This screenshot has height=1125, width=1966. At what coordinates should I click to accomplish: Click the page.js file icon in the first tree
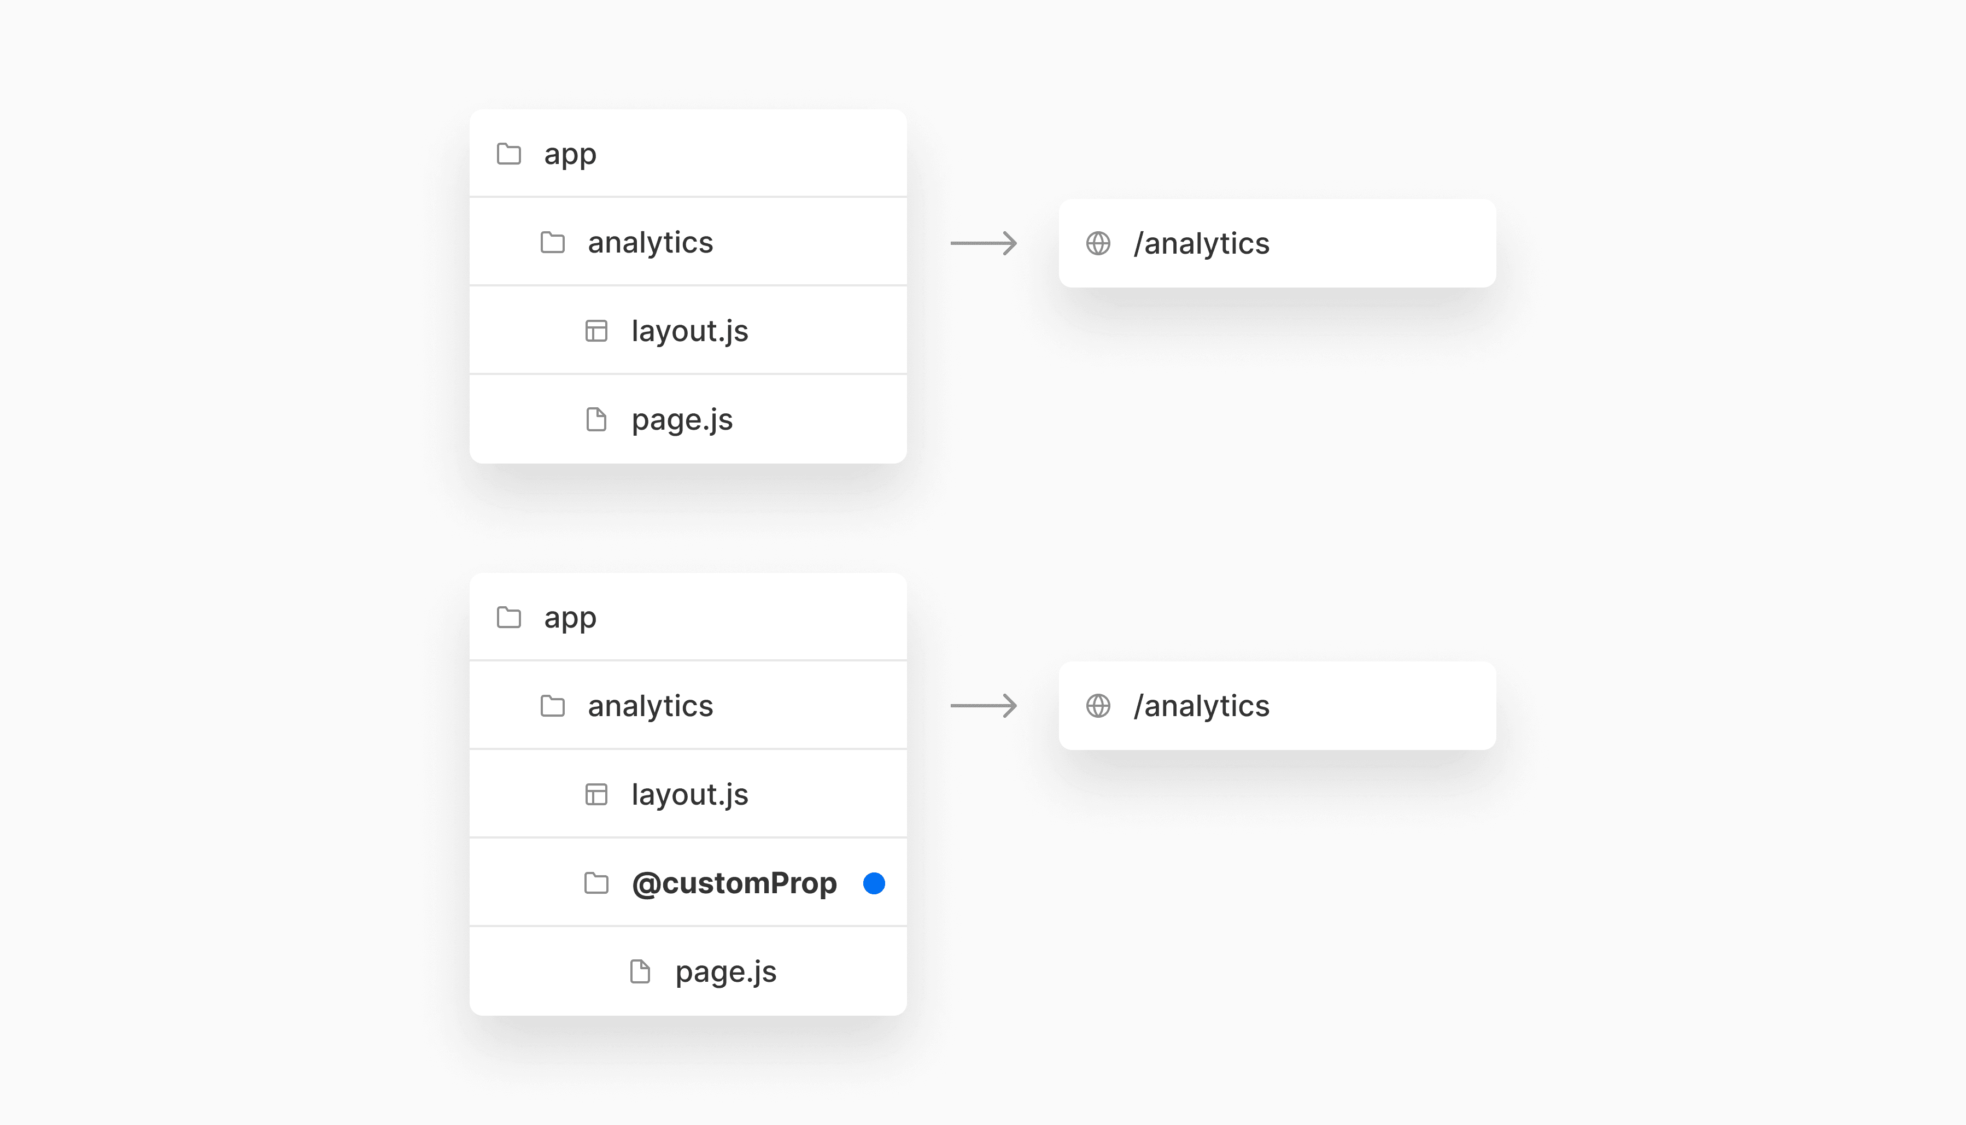(x=596, y=420)
